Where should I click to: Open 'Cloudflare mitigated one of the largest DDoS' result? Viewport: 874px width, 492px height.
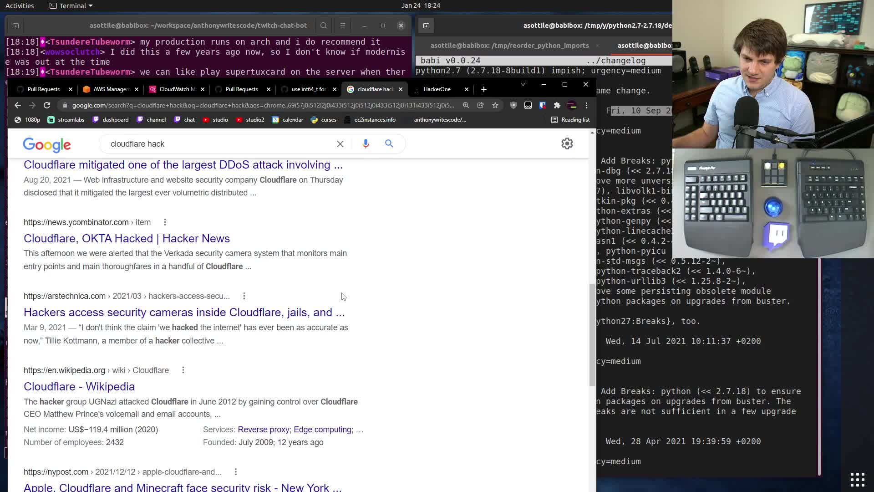pos(183,165)
